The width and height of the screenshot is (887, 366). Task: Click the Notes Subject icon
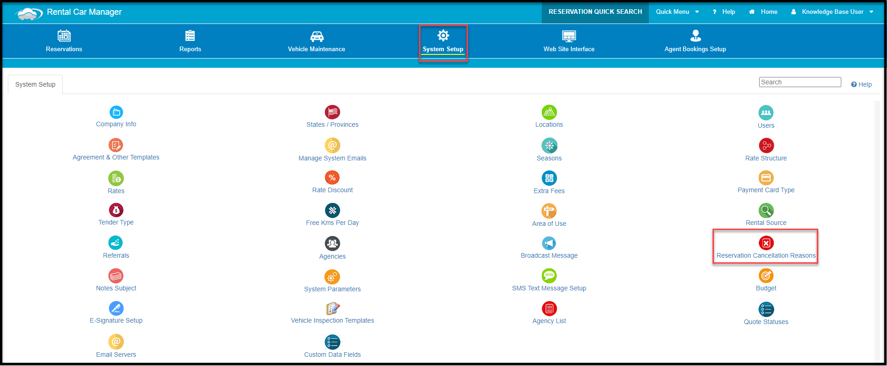click(x=116, y=276)
